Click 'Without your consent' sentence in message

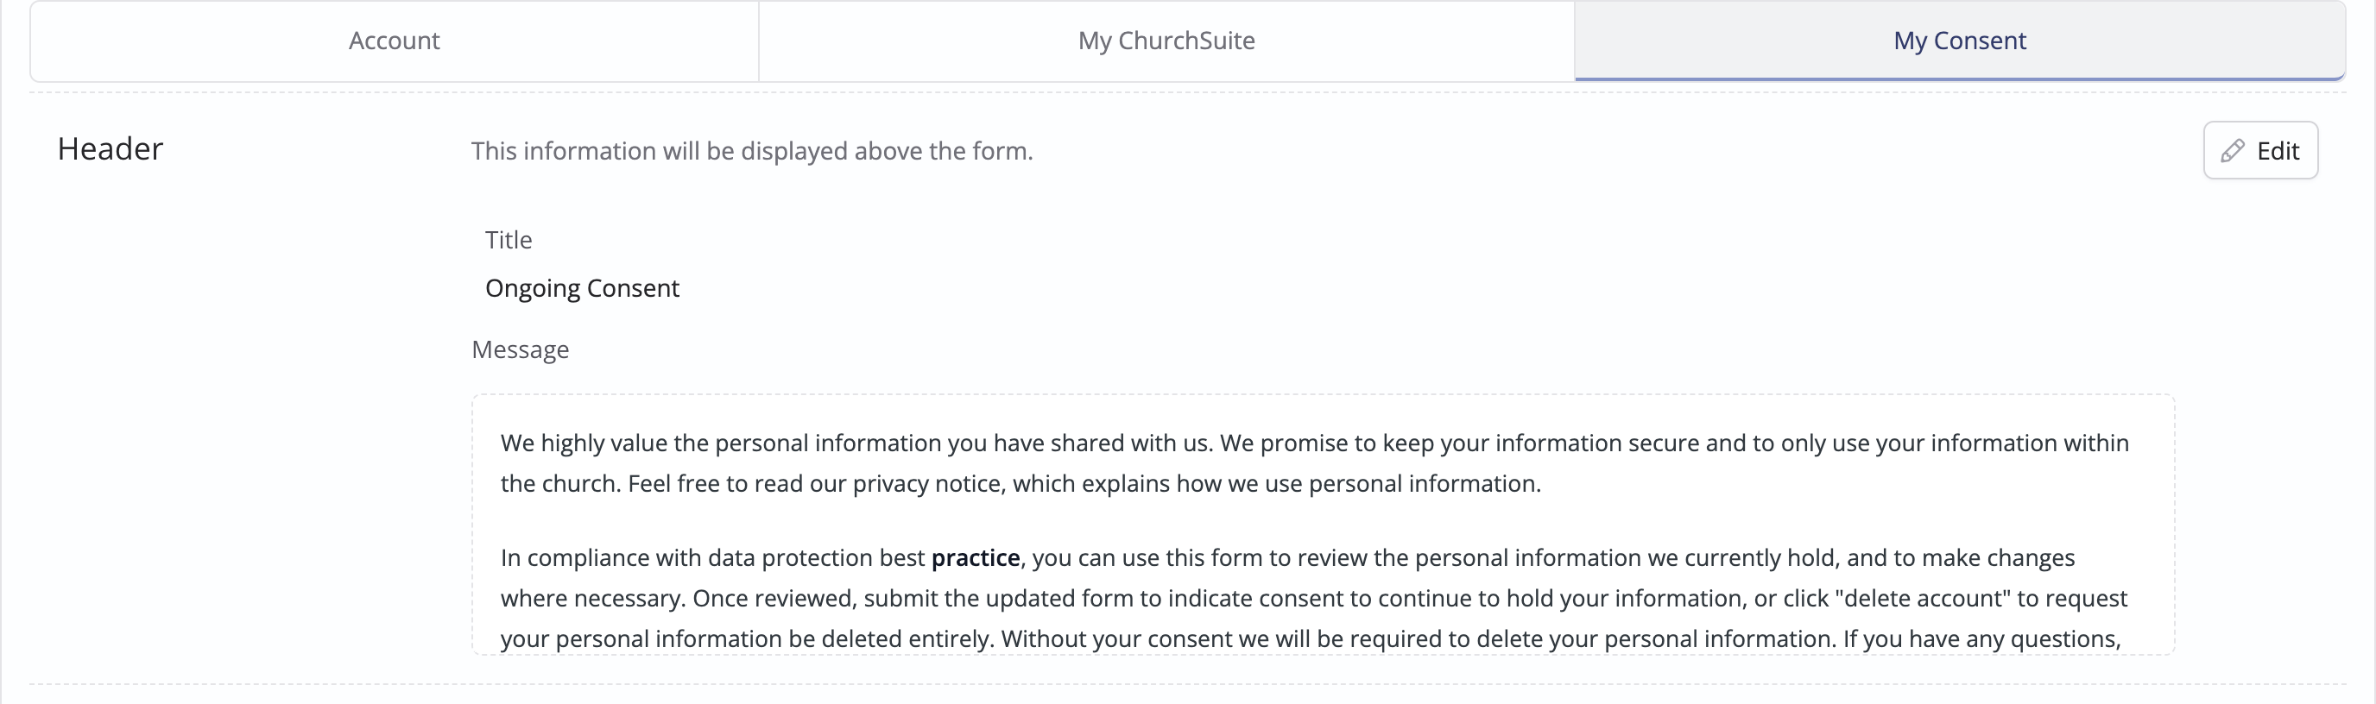1419,639
